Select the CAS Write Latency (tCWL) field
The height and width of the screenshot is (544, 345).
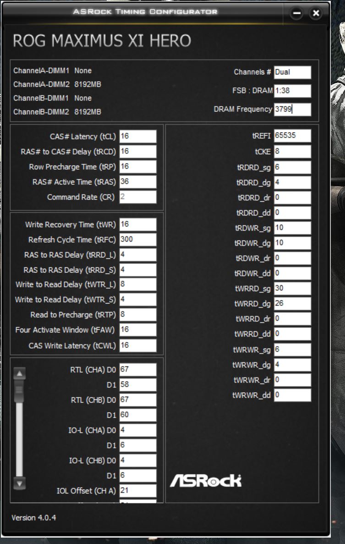coord(138,345)
